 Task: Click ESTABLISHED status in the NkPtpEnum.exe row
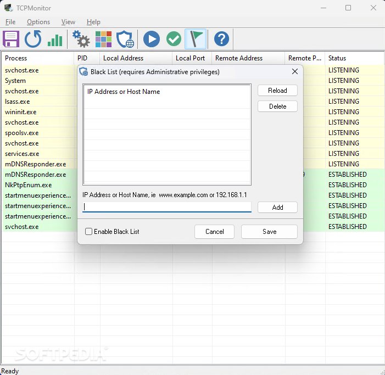[348, 185]
